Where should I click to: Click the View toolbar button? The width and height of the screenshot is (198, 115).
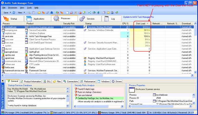[x=20, y=13]
